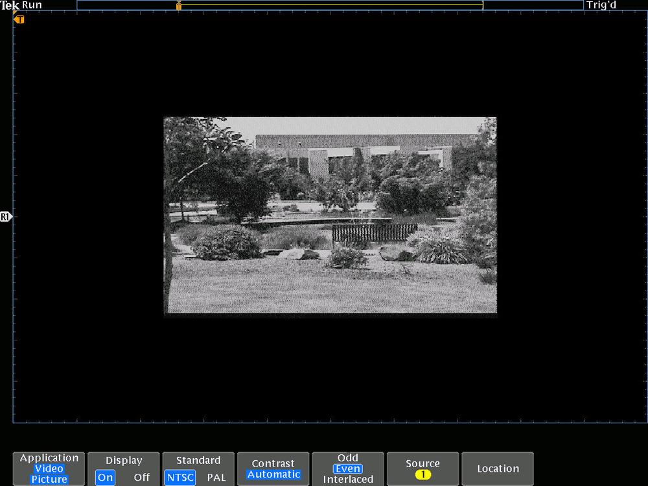Click the trigger marker on record bar
Screen dimensions: 648x486
[179, 5]
